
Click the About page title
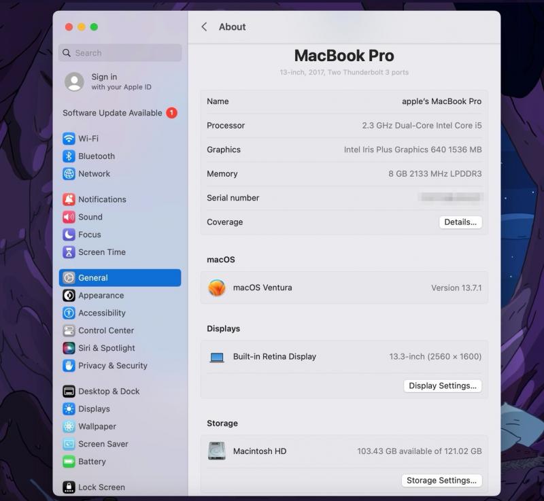pyautogui.click(x=232, y=27)
